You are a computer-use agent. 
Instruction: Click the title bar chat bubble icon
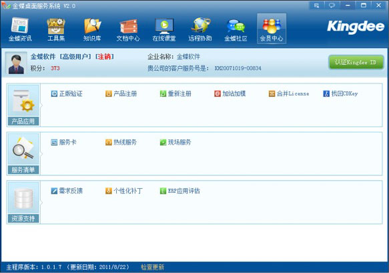coord(332,5)
